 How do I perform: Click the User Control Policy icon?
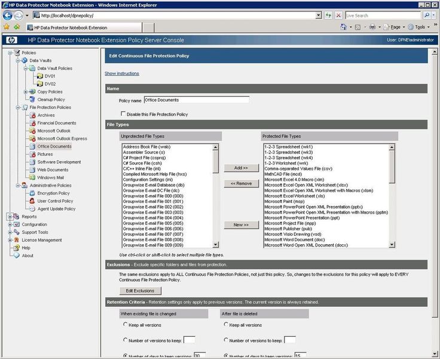click(32, 201)
